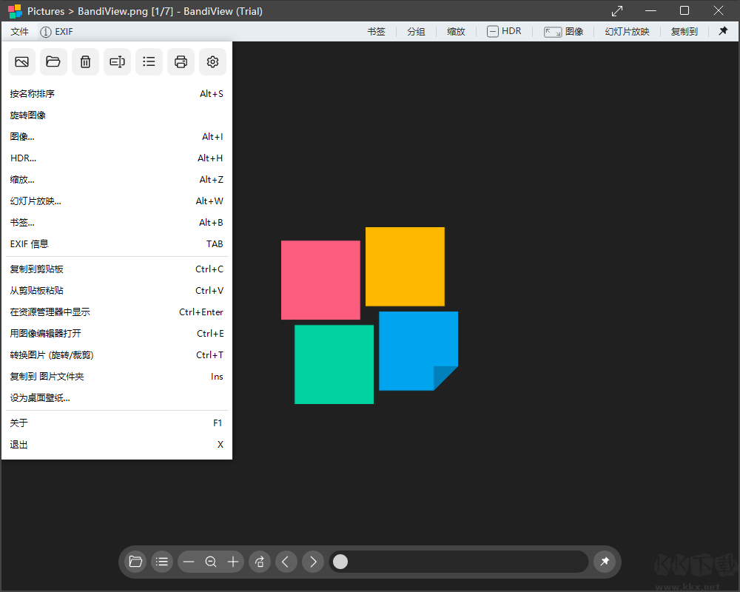Click the trash delete icon in the menu
Image resolution: width=740 pixels, height=592 pixels.
click(85, 62)
